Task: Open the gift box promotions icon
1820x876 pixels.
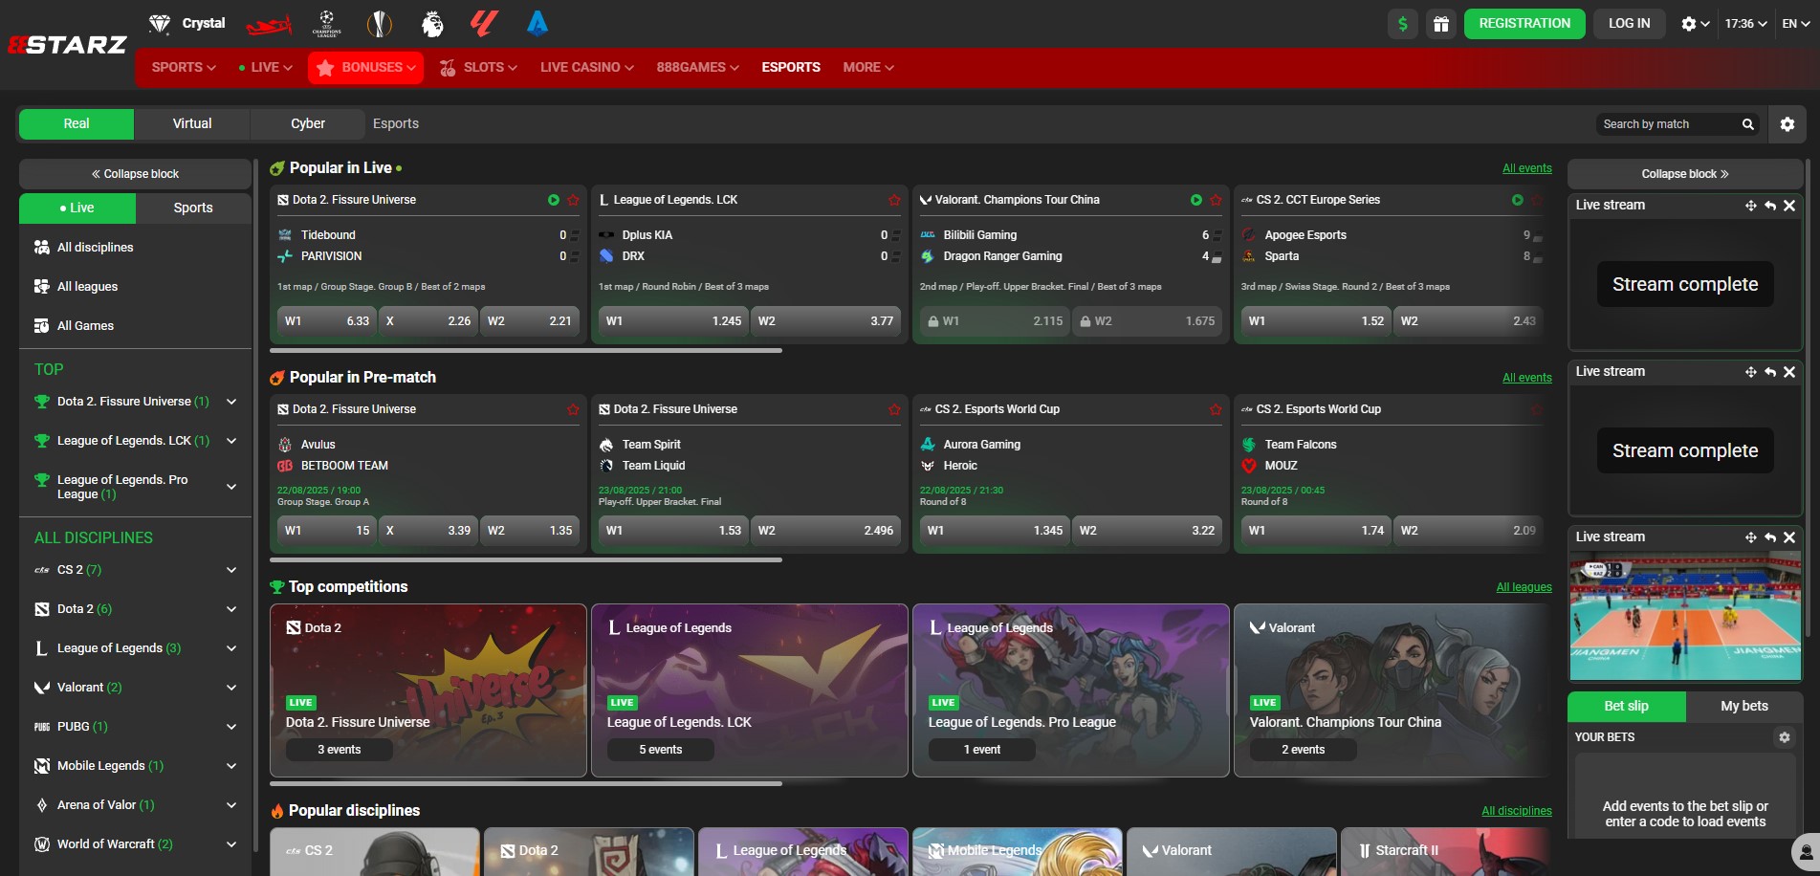Action: 1441,24
